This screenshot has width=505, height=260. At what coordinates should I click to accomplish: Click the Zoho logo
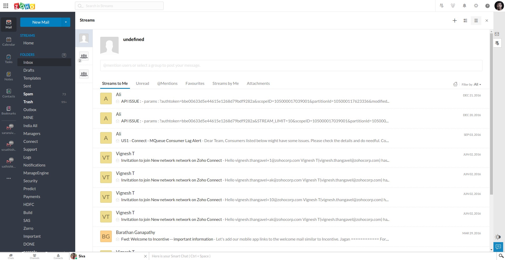[24, 6]
